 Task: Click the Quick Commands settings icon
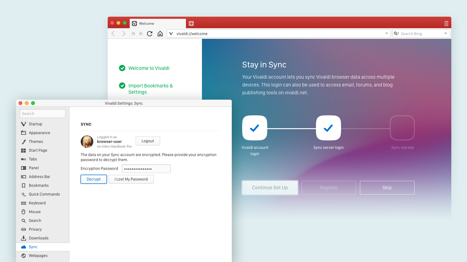(24, 194)
